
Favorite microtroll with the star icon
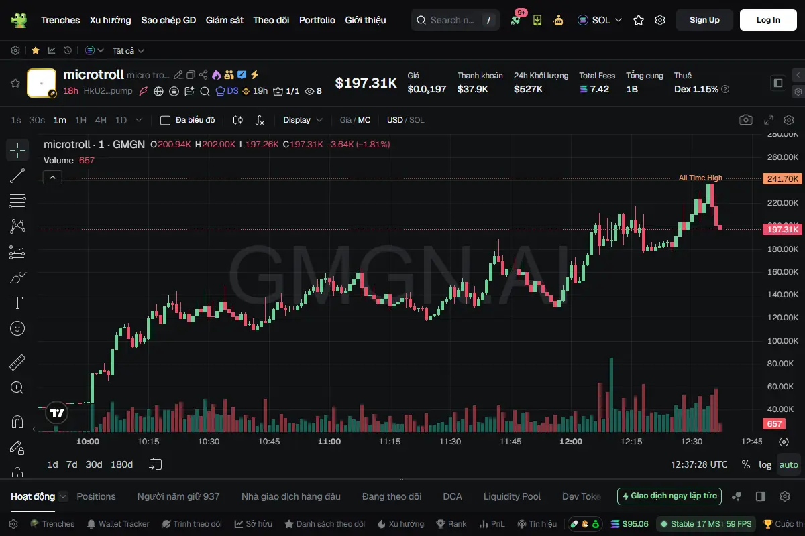click(x=15, y=83)
